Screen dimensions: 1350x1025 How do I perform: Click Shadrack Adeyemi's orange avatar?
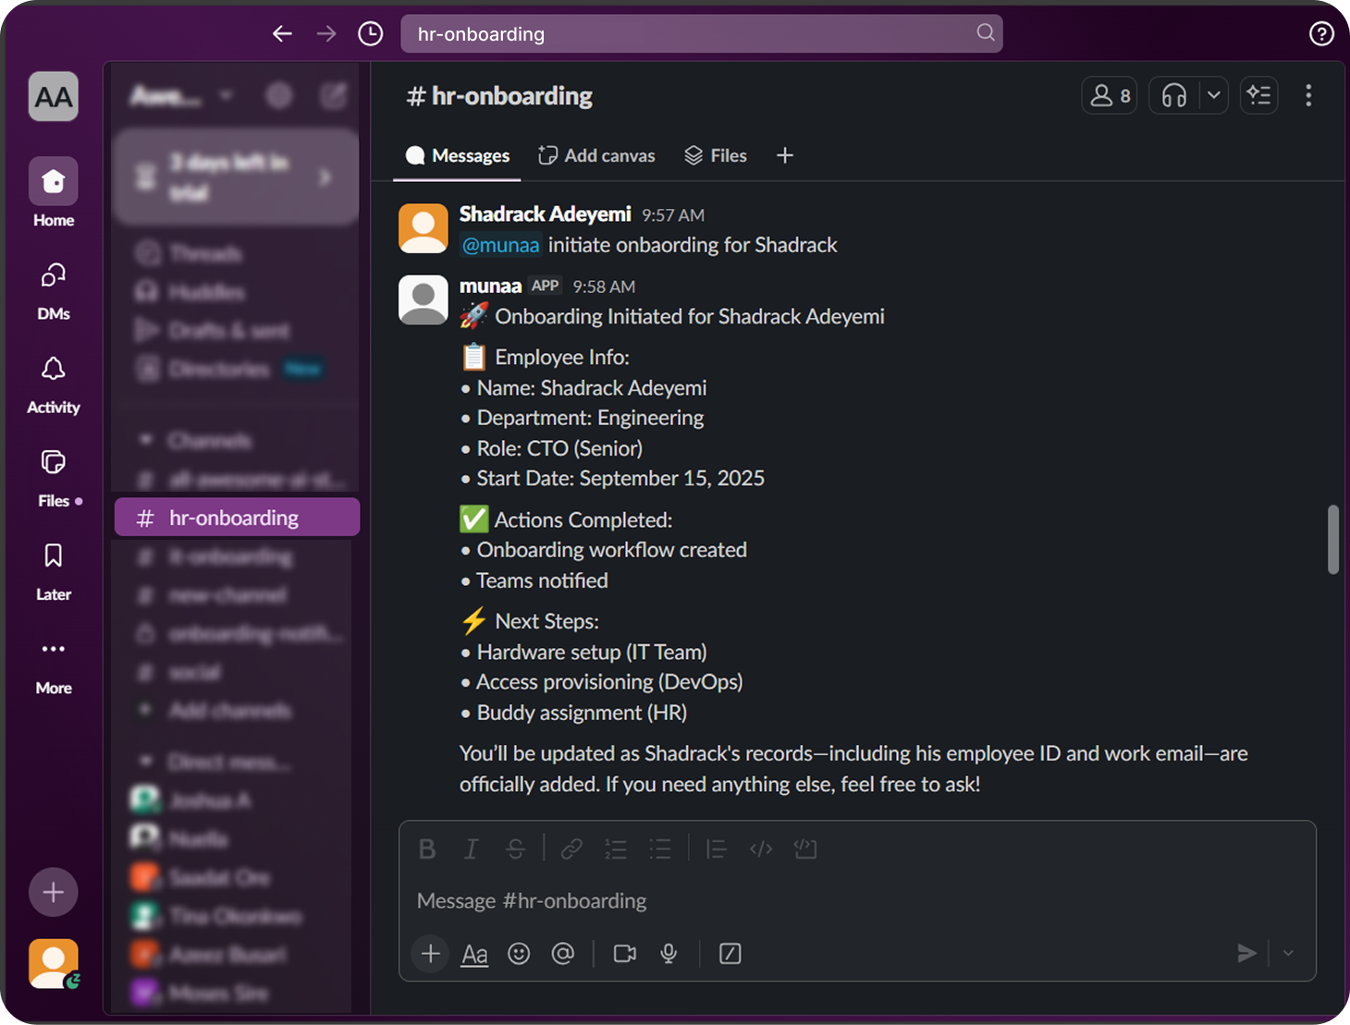point(423,228)
